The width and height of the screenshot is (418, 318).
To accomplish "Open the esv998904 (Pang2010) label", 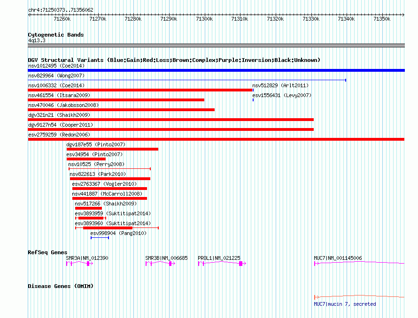I will click(118, 233).
